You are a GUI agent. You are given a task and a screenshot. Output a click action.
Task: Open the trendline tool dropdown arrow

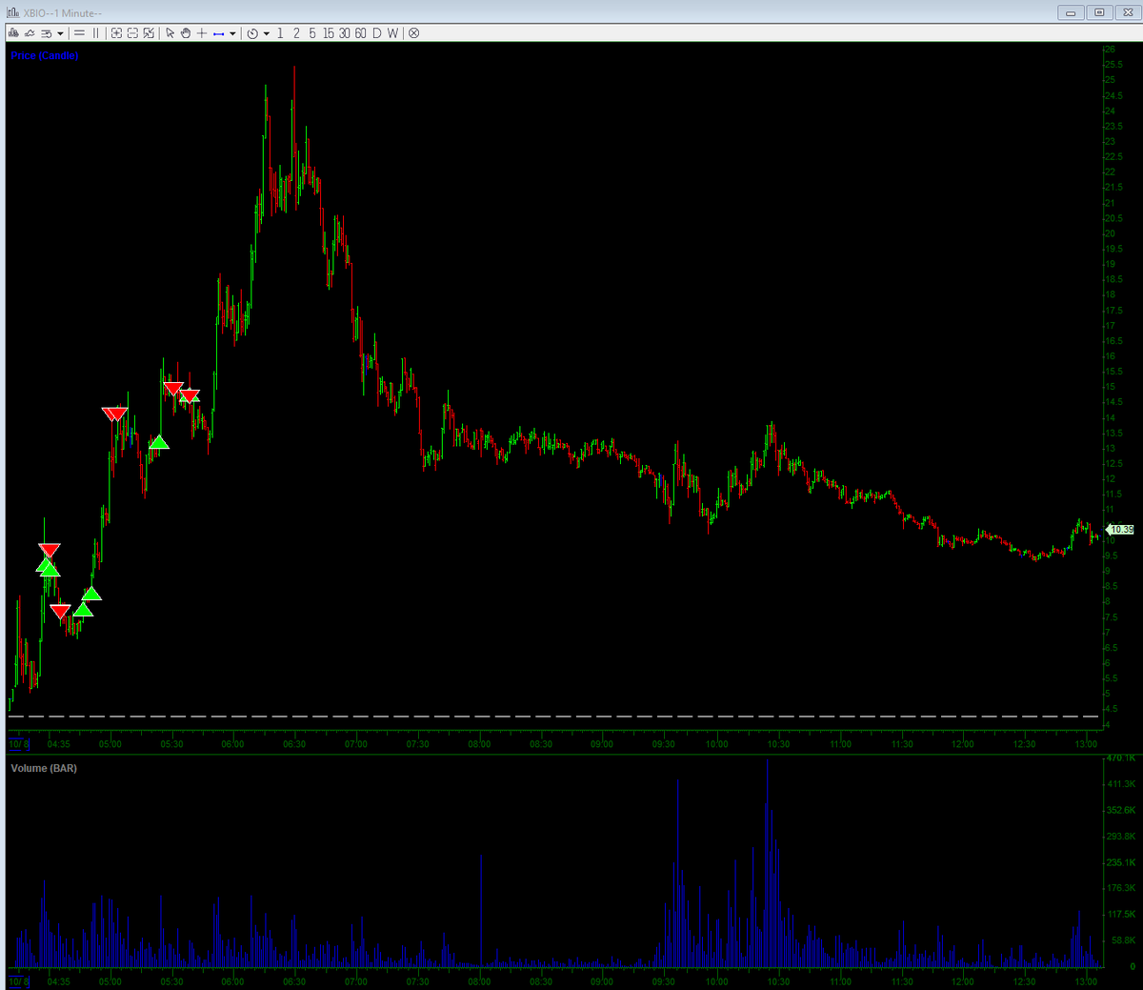(x=231, y=33)
